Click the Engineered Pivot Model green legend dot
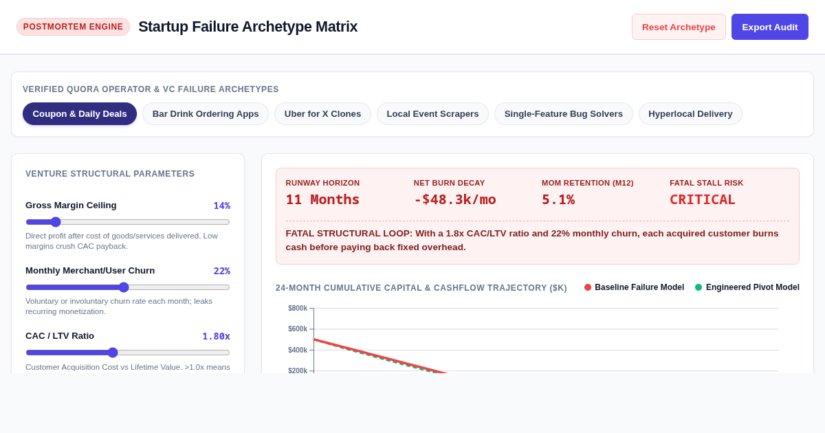The height and width of the screenshot is (433, 825). point(698,287)
